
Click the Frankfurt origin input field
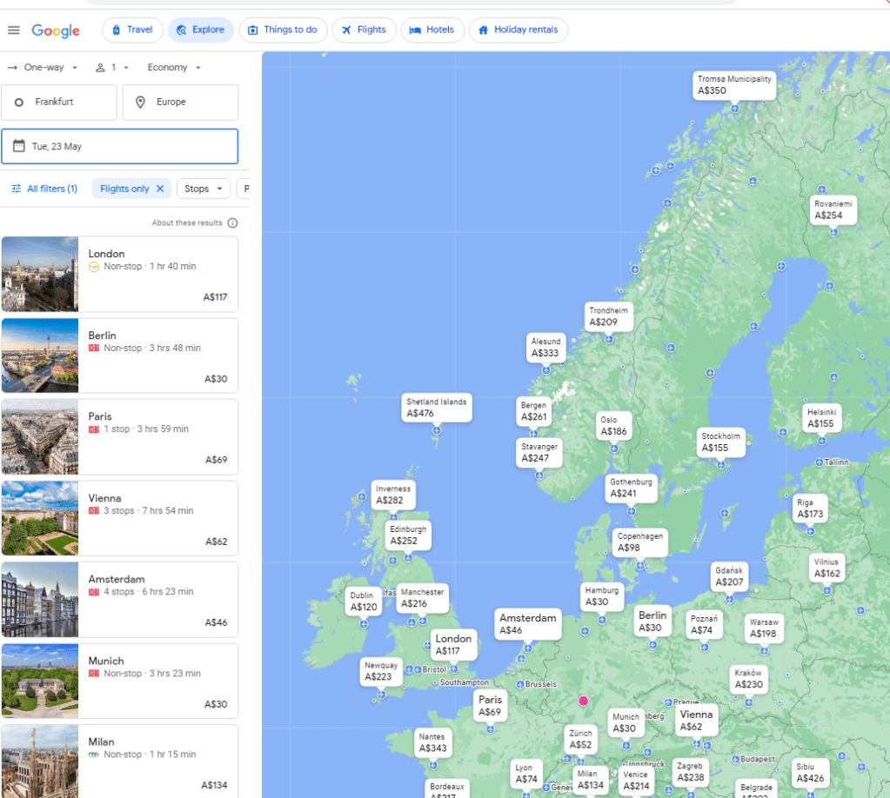pyautogui.click(x=59, y=103)
